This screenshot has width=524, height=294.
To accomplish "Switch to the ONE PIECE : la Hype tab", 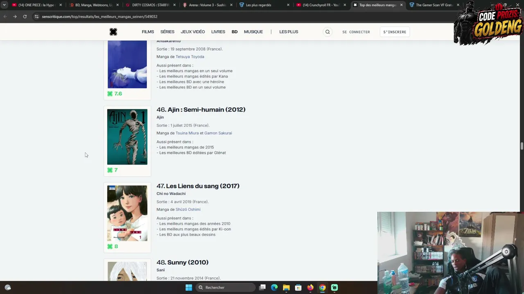I will coord(36,5).
